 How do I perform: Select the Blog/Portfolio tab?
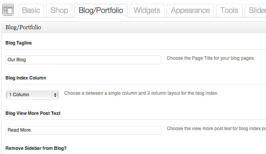click(101, 10)
